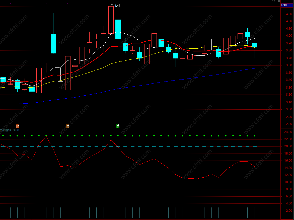294x220 pixels.
Task: Click the 3.30 price axis label
Action: (289, 87)
